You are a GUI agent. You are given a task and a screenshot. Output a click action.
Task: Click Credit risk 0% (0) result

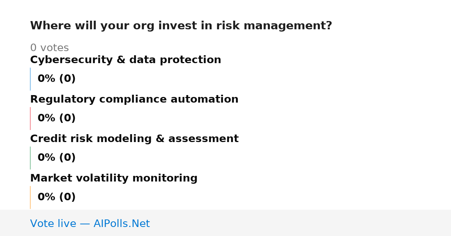click(57, 158)
